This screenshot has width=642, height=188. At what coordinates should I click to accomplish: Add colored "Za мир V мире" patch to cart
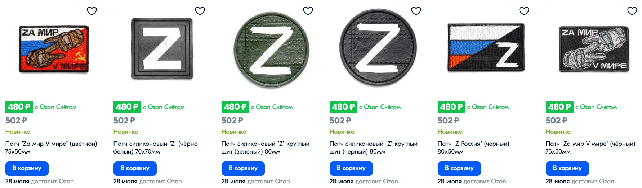[27, 168]
